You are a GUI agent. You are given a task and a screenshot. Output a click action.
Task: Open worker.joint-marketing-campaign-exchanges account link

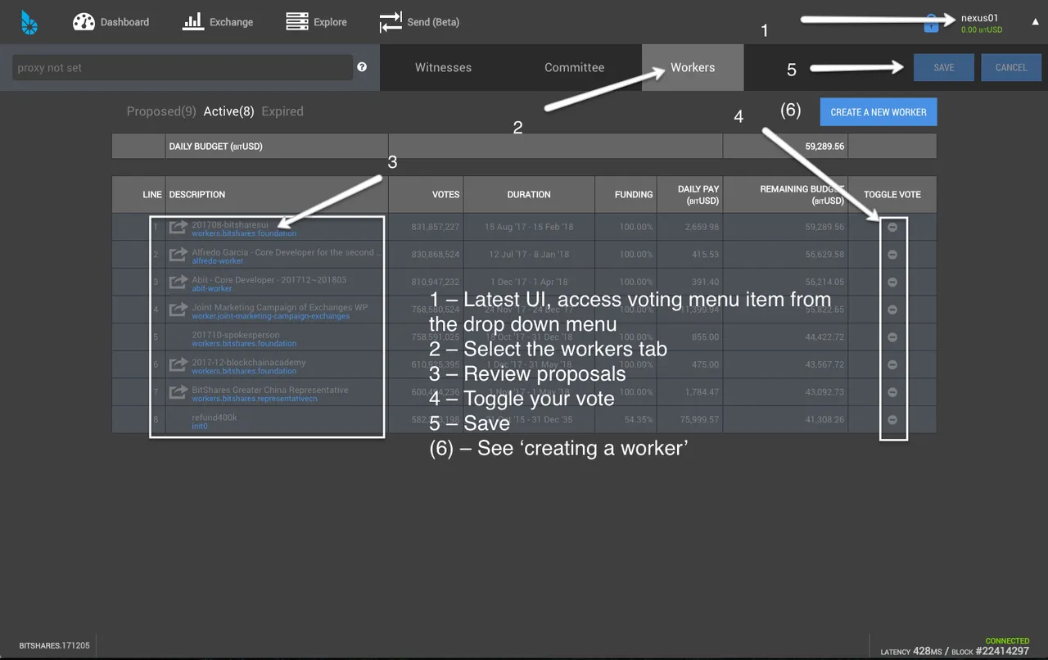click(271, 316)
